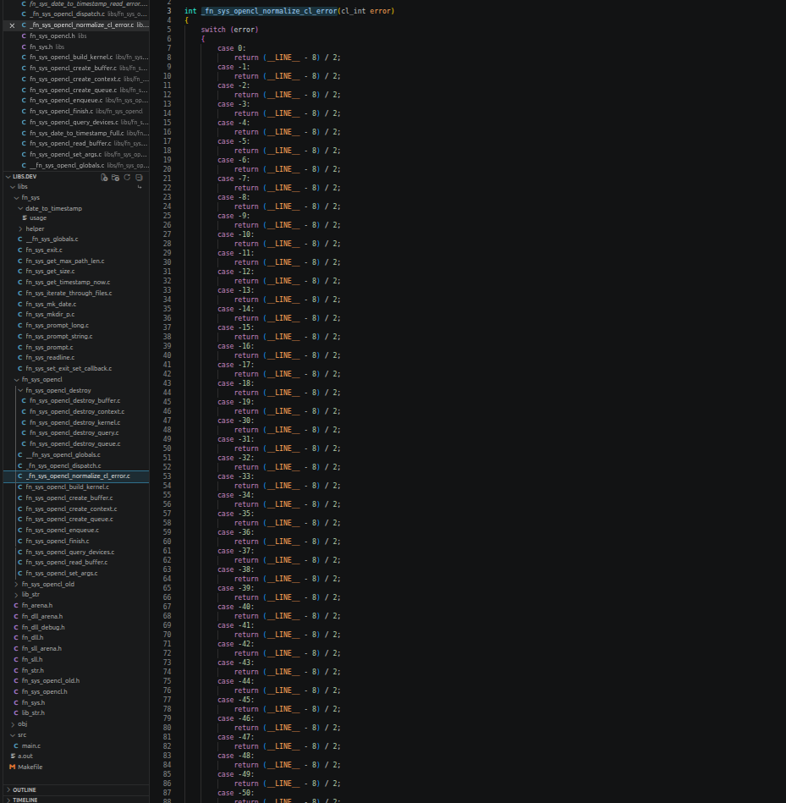Screen dimensions: 786x803
Task: Click the switch (error) statement in the editor
Action: pyautogui.click(x=229, y=30)
